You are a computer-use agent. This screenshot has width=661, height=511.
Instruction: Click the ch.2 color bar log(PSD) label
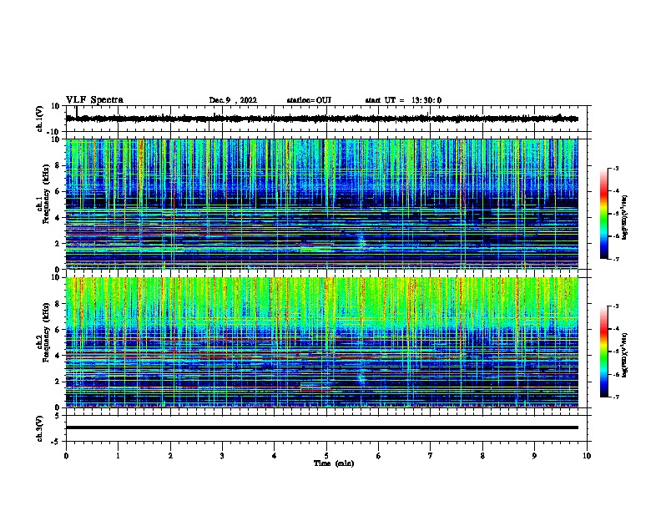point(625,355)
